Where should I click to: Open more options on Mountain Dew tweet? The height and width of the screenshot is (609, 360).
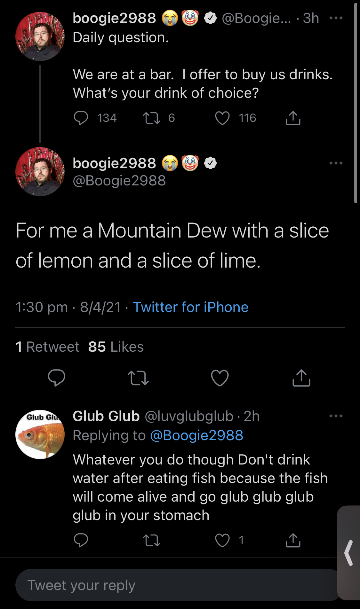pos(336,163)
